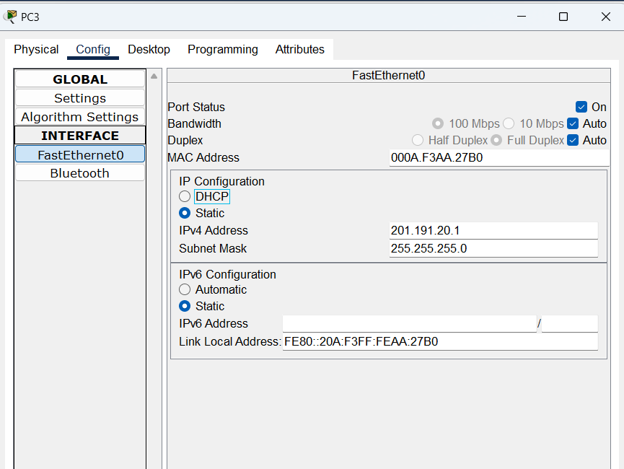624x469 pixels.
Task: Open Algorithm Settings in sidebar
Action: (80, 117)
